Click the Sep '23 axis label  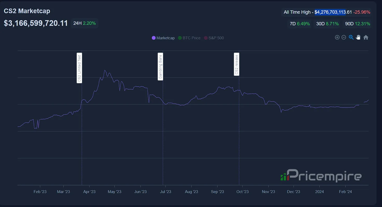click(218, 192)
